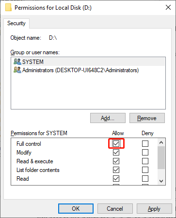Click permissions list scroll up arrow

(161, 142)
